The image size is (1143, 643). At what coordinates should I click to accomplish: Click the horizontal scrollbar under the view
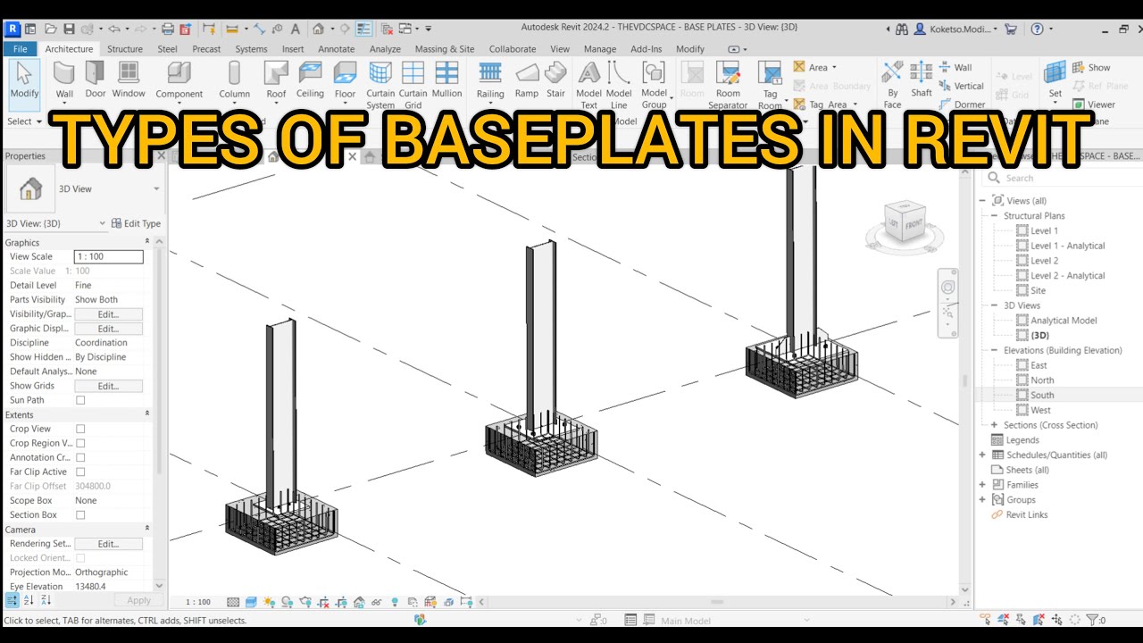pyautogui.click(x=717, y=602)
